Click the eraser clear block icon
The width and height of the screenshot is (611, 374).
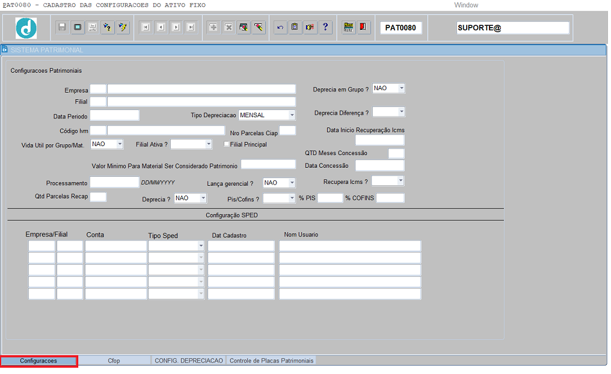[259, 27]
